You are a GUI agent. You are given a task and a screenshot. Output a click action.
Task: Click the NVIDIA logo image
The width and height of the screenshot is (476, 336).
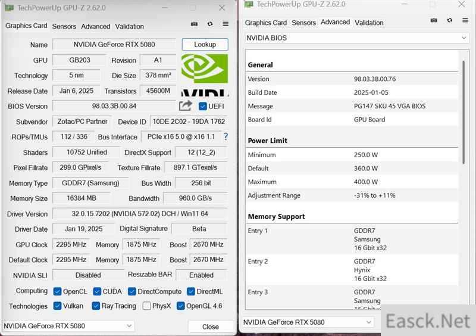tap(205, 75)
